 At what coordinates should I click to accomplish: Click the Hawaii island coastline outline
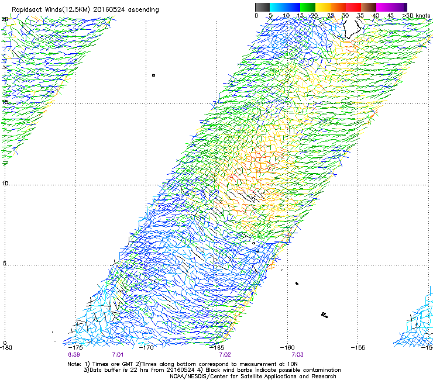tap(350, 29)
